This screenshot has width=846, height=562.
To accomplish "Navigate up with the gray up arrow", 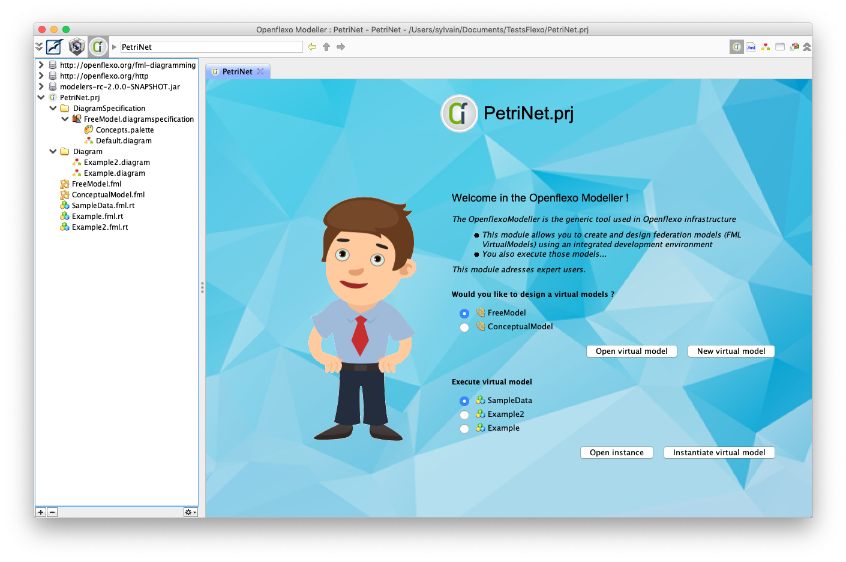I will 326,47.
